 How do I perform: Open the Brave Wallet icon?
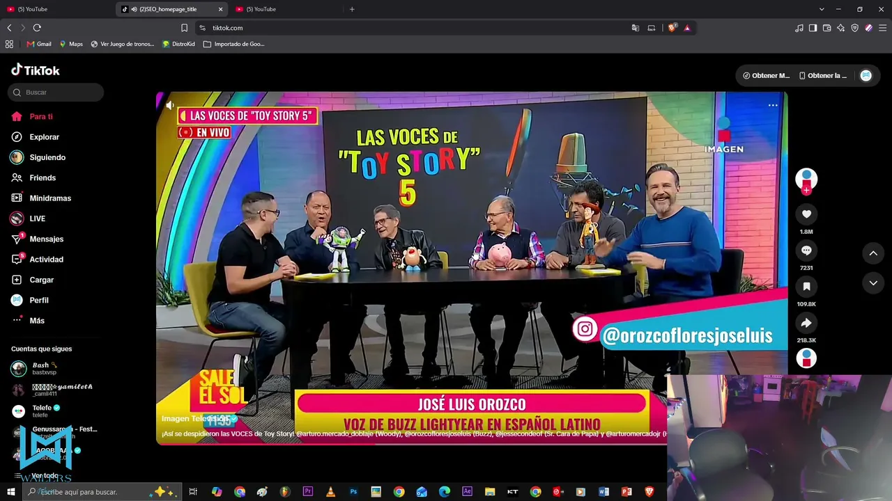827,28
